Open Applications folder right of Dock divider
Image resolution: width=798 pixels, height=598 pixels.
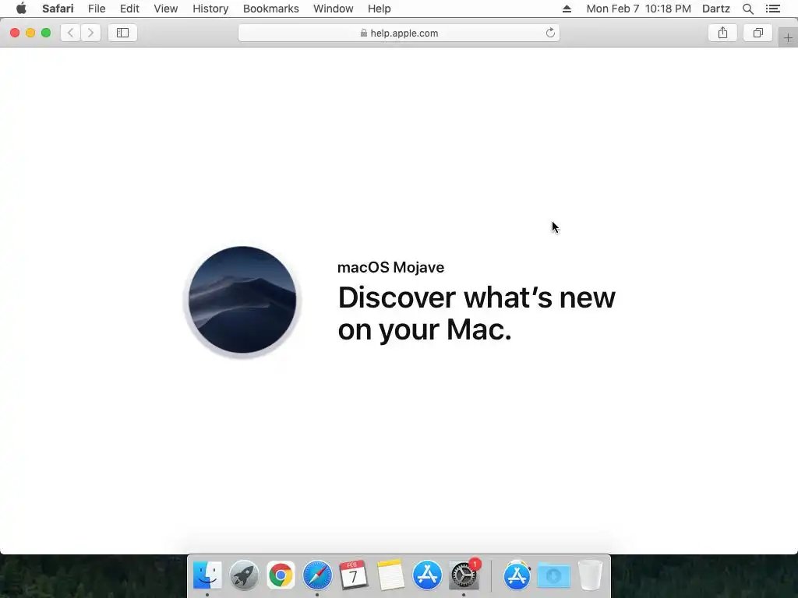(x=517, y=575)
